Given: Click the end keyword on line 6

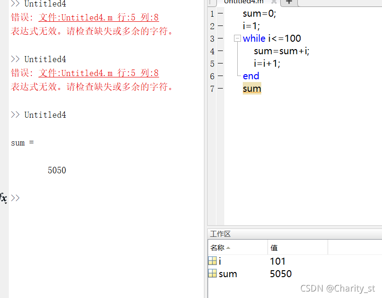Looking at the screenshot, I should [251, 76].
